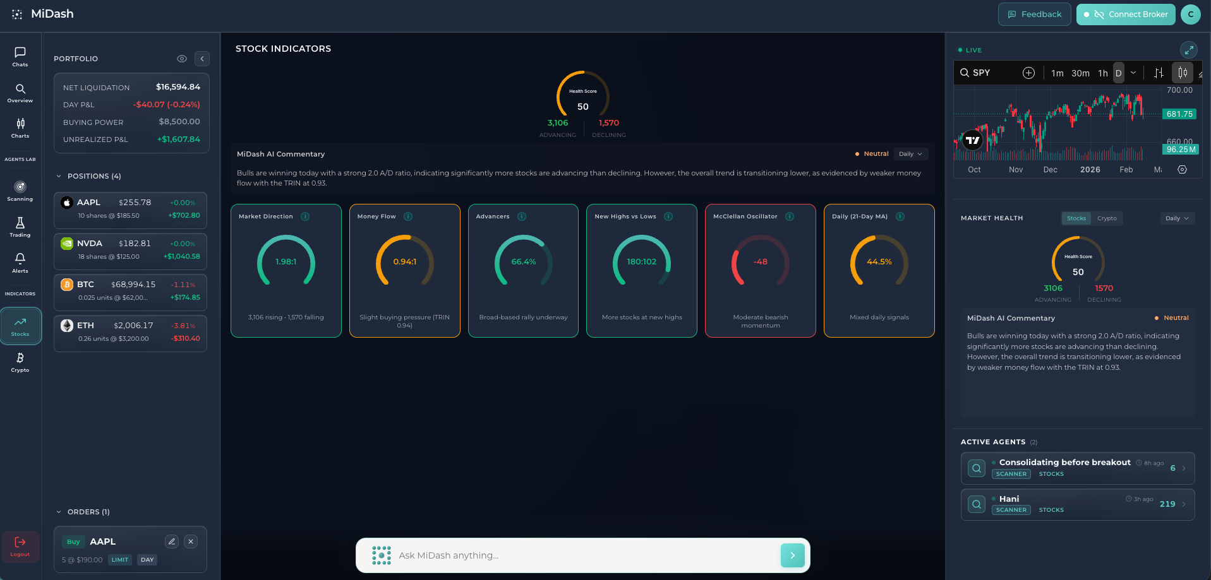Set chart interval to D
This screenshot has width=1211, height=580.
(1118, 73)
